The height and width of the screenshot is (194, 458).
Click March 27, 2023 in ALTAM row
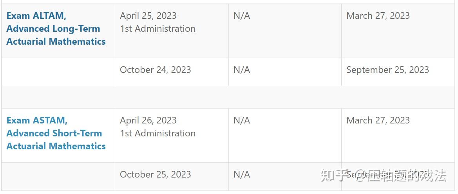click(378, 16)
